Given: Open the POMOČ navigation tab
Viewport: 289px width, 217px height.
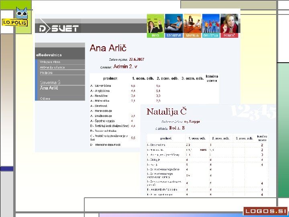Looking at the screenshot, I should (x=229, y=35).
